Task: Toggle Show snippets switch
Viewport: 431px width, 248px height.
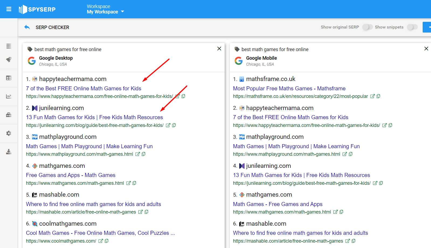Action: click(x=412, y=27)
